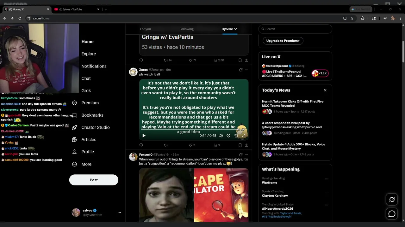This screenshot has width=405, height=227.
Task: Click the Search input field
Action: 295,29
